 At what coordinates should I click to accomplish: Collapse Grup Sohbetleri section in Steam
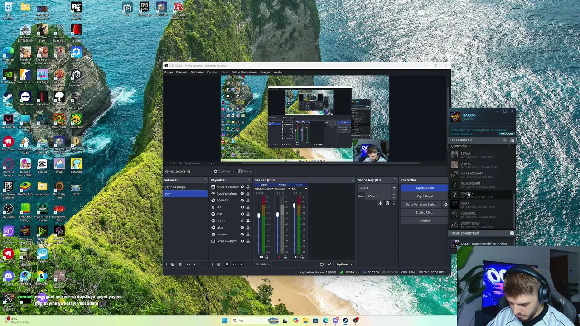coord(450,233)
